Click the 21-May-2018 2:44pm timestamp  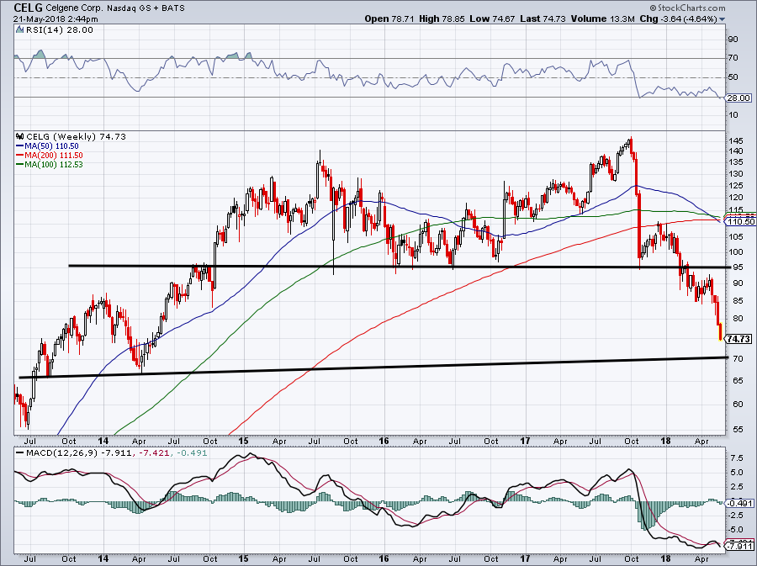56,19
